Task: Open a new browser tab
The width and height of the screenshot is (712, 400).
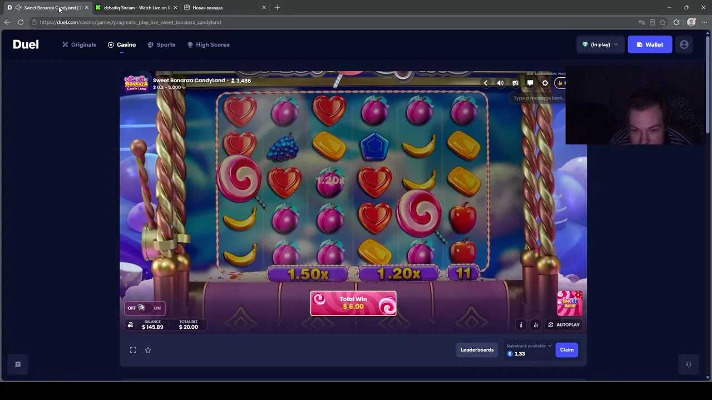Action: [277, 7]
